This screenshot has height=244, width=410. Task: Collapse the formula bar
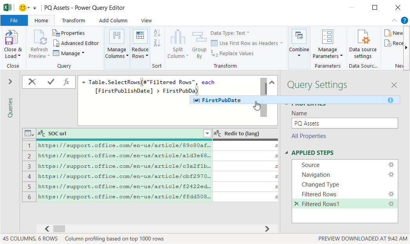(x=272, y=83)
